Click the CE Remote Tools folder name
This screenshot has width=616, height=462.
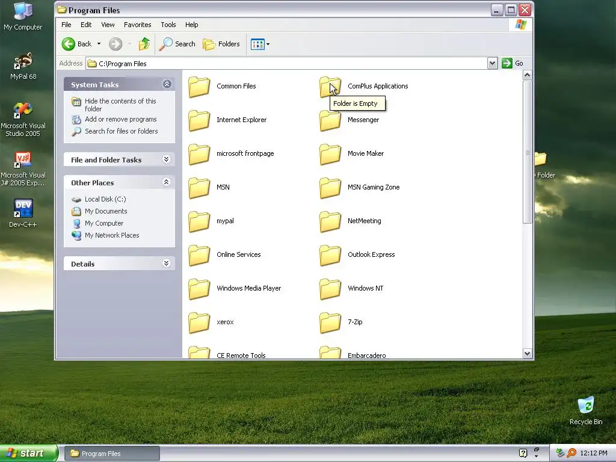click(241, 355)
